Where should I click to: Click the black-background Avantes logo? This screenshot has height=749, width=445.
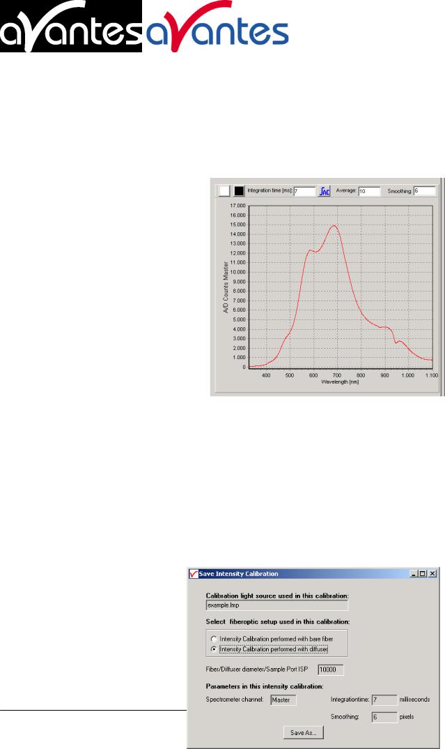pyautogui.click(x=71, y=27)
